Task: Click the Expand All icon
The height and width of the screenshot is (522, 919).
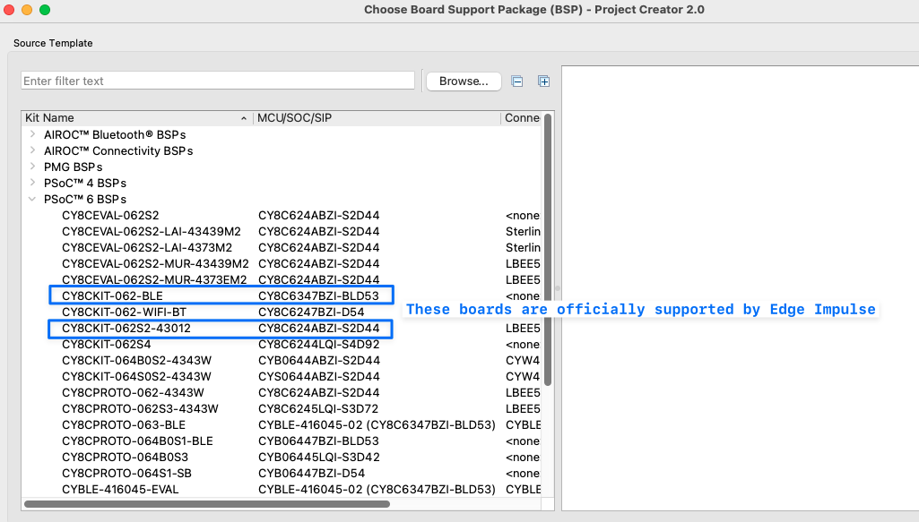Action: (x=544, y=81)
